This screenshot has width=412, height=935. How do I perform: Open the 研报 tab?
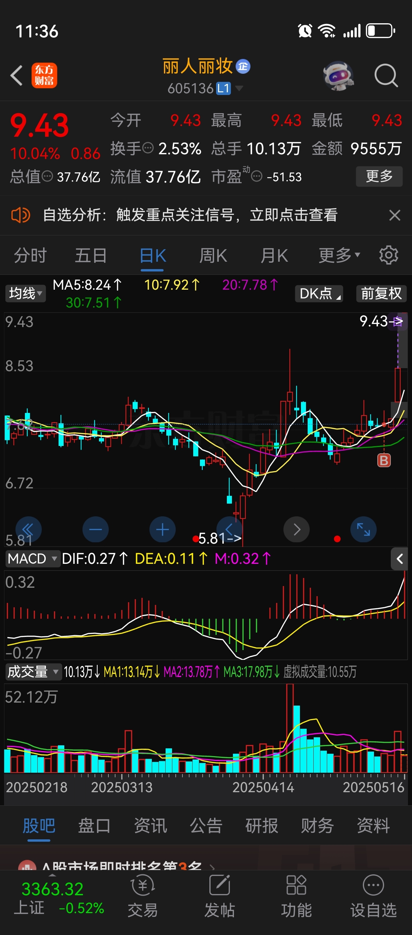tap(262, 826)
